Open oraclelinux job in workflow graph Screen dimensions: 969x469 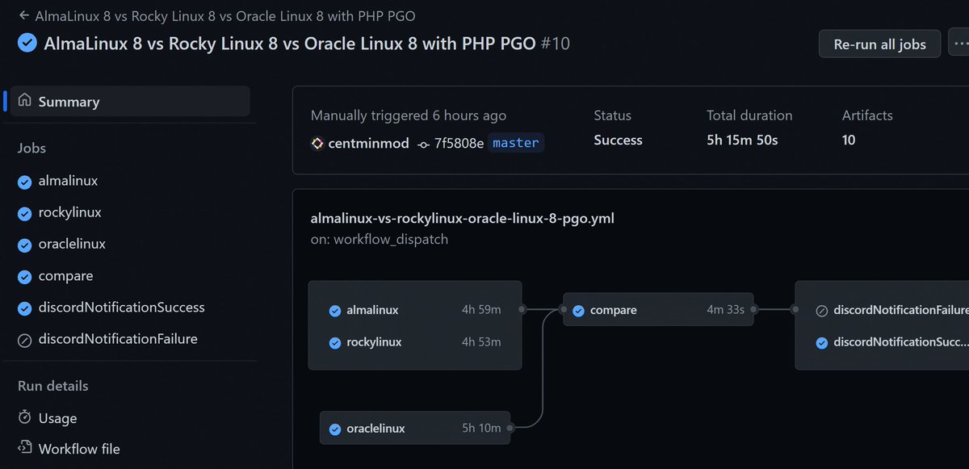pyautogui.click(x=415, y=428)
